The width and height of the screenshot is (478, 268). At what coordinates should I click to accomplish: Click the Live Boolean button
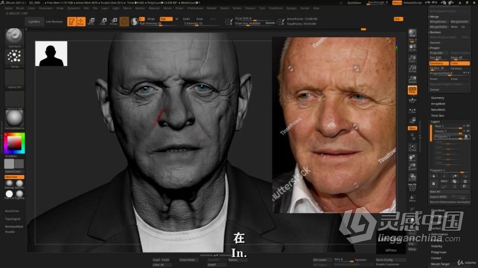click(x=54, y=22)
